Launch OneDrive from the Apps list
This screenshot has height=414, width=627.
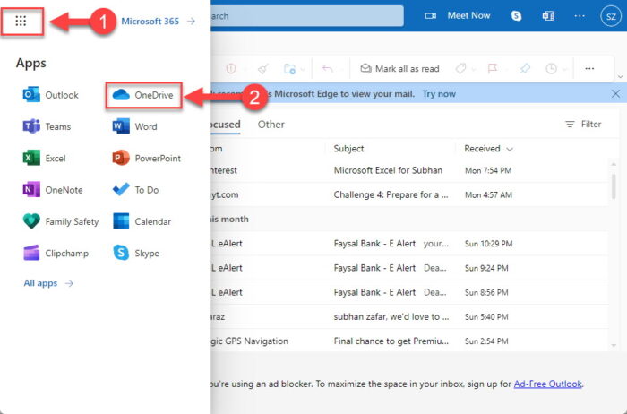143,95
